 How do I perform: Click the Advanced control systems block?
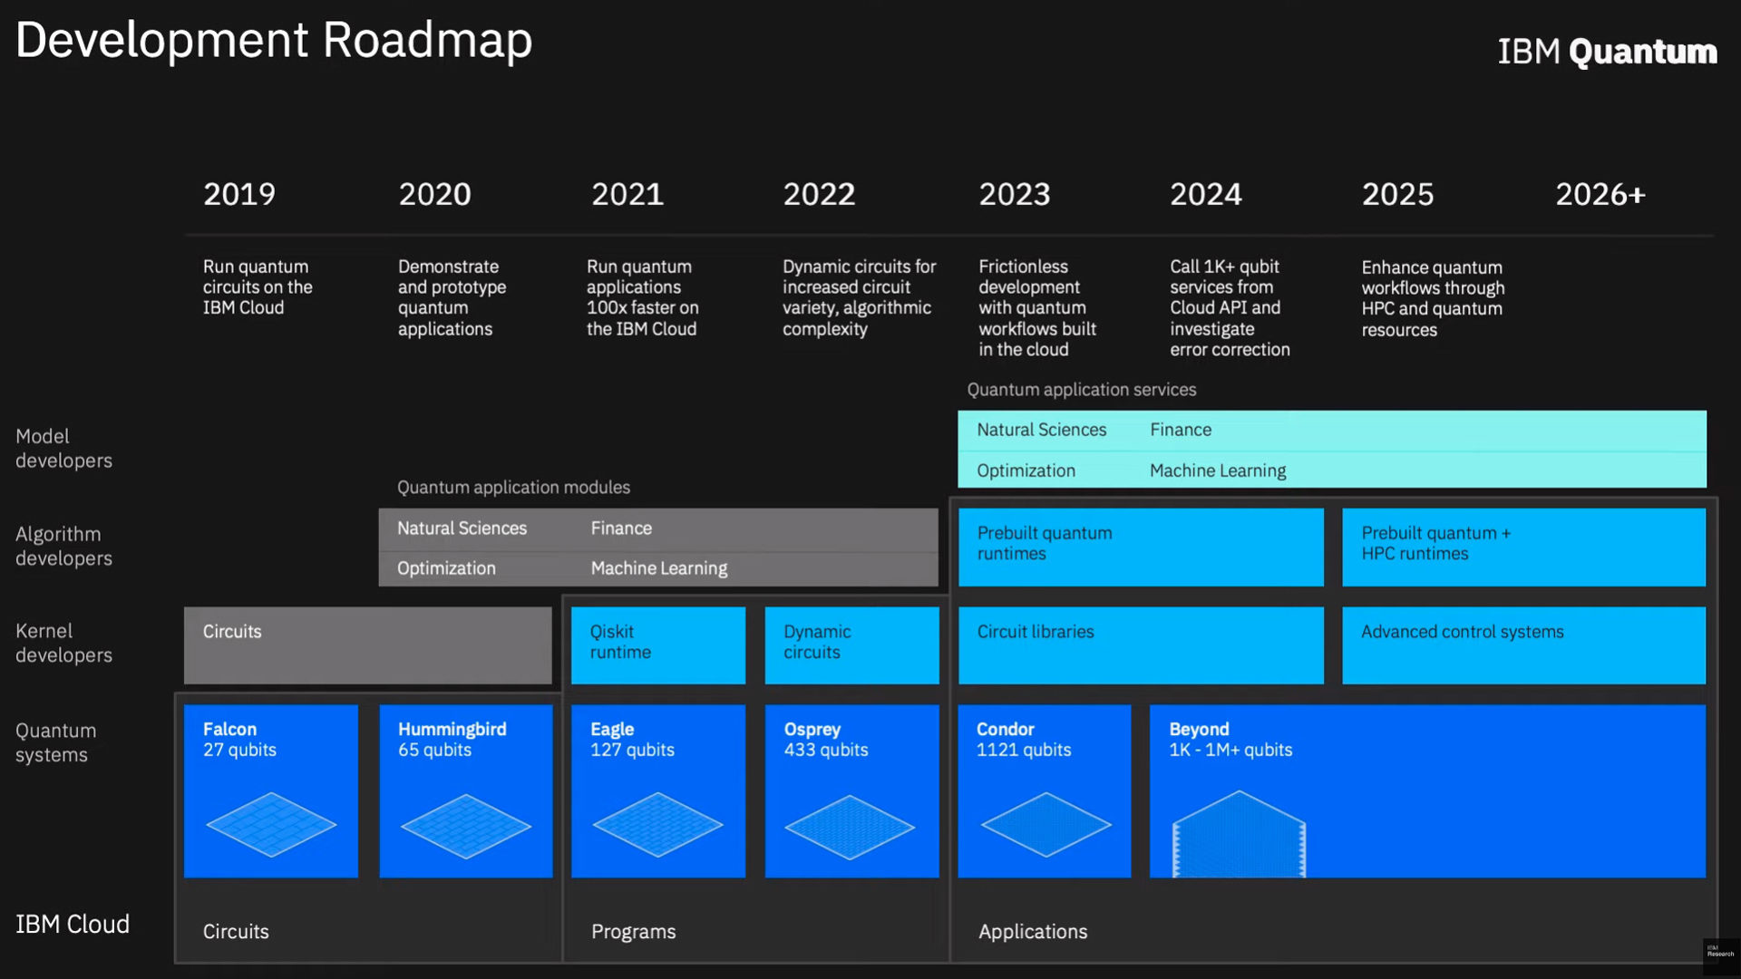(x=1522, y=645)
